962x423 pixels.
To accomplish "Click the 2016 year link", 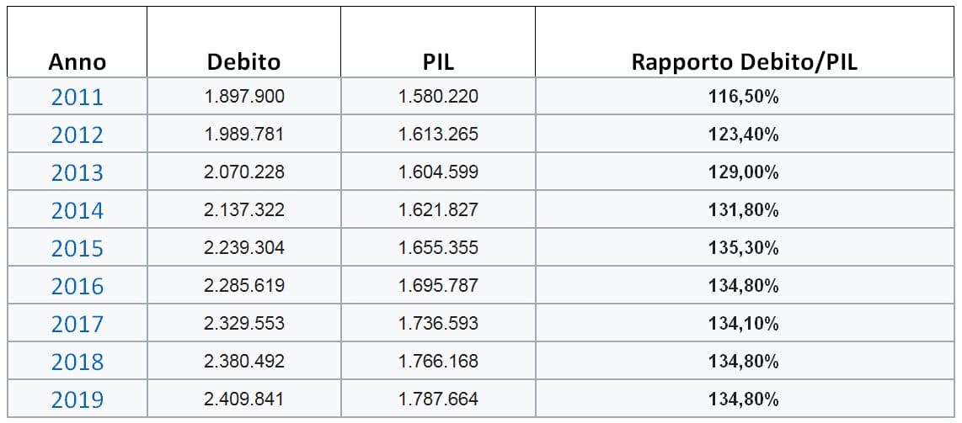I will pos(77,287).
